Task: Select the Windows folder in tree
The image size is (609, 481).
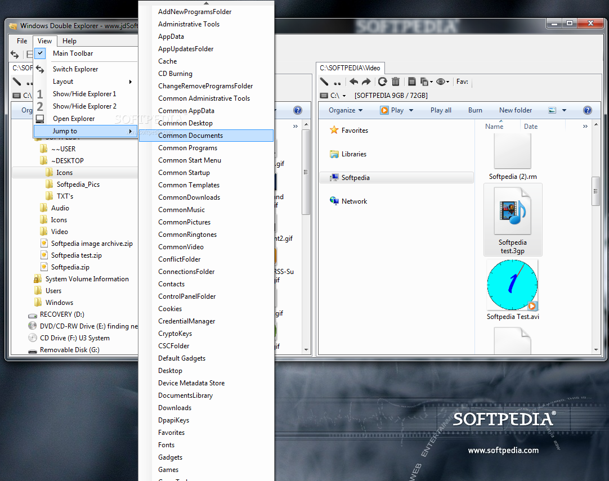Action: pos(59,303)
